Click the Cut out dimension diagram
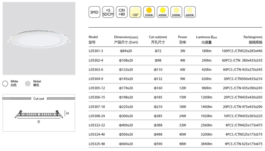The height and width of the screenshot is (151, 265). point(39,113)
